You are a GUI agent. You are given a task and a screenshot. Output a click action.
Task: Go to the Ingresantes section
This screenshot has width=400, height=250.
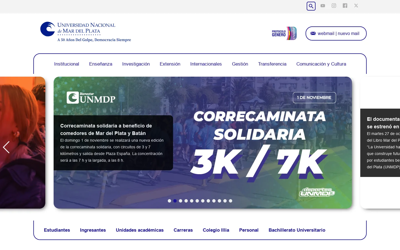click(x=93, y=230)
